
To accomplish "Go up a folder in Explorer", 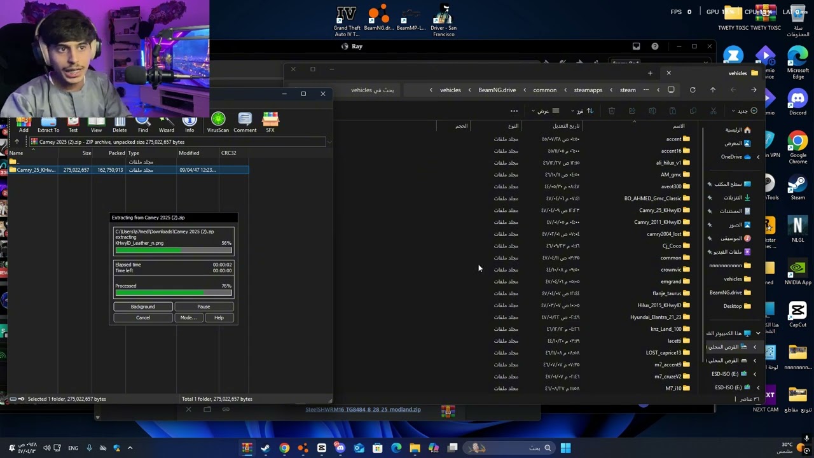I will (x=713, y=90).
